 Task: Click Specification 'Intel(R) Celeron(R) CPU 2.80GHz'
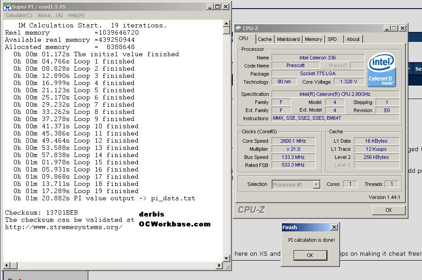[335, 94]
